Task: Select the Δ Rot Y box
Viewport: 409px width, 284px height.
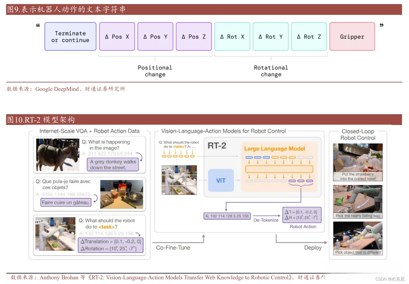Action: [271, 36]
